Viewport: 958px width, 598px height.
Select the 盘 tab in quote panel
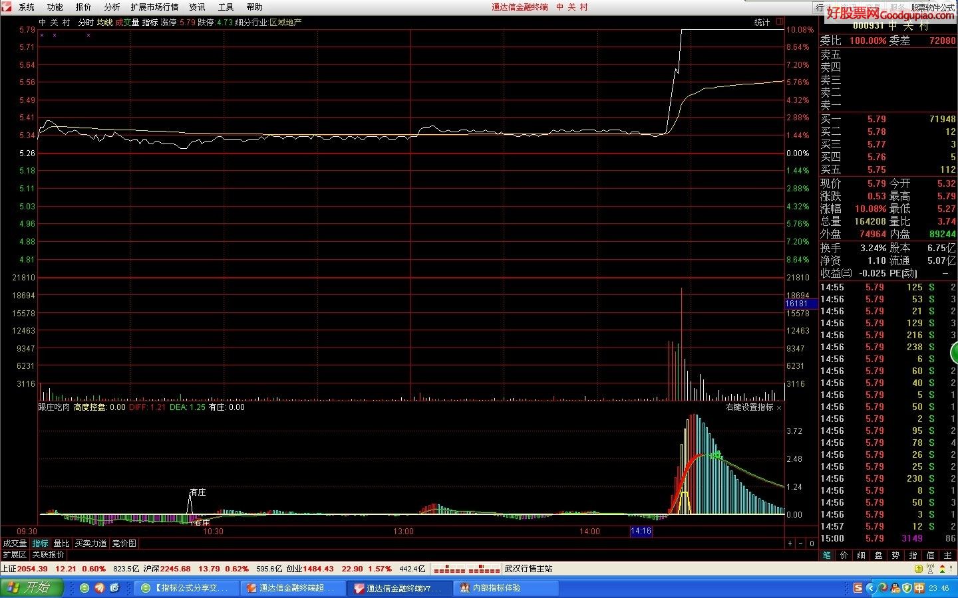[879, 555]
